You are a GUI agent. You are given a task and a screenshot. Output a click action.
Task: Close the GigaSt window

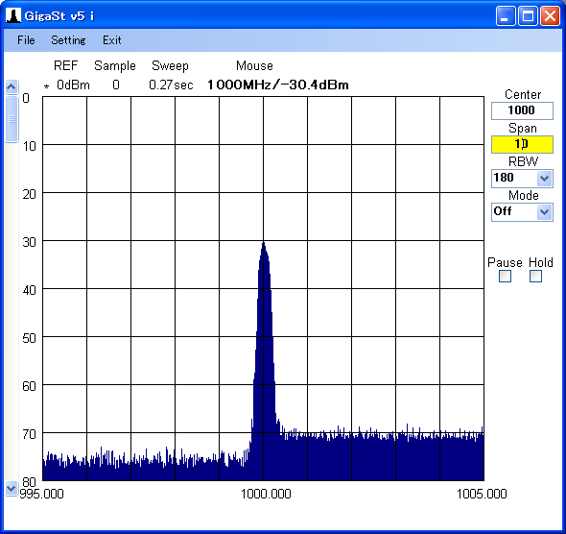coord(550,16)
